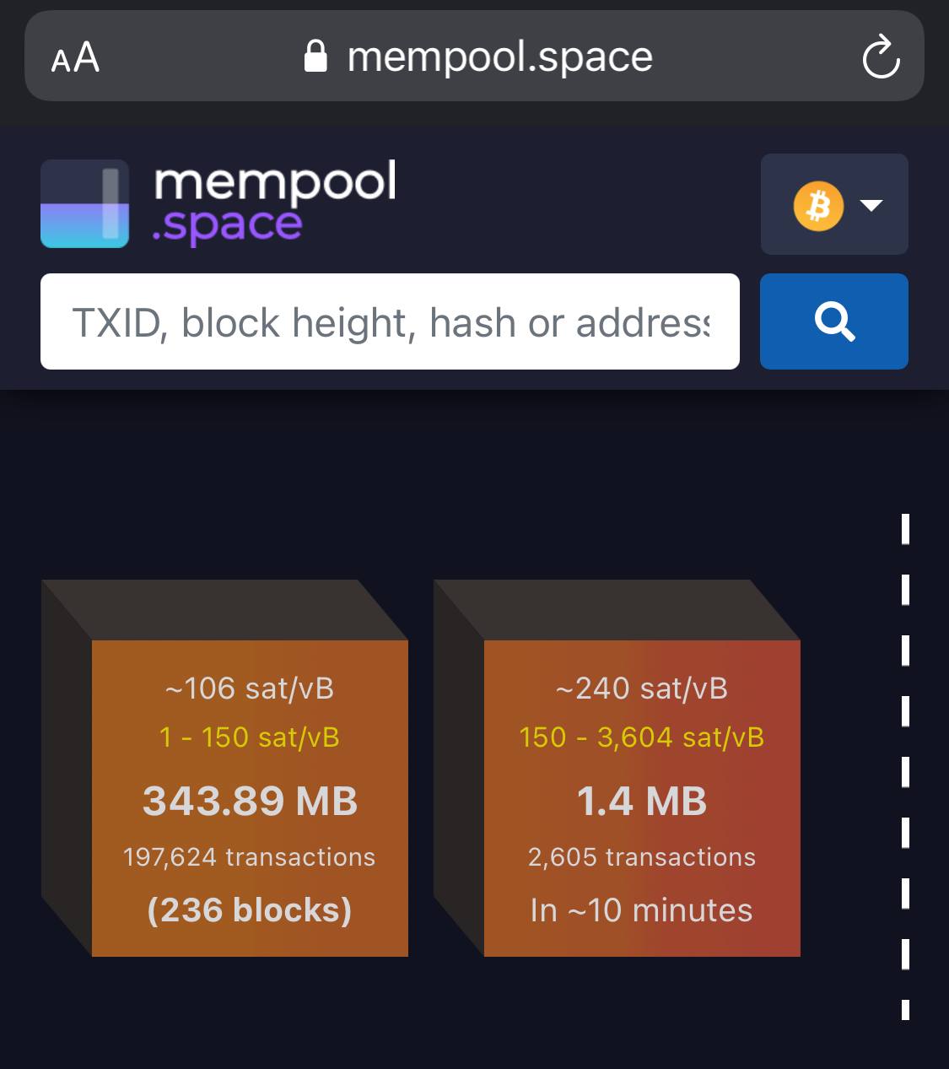Click the ~240 sat/vB median fee text
The height and width of the screenshot is (1069, 949).
[642, 688]
